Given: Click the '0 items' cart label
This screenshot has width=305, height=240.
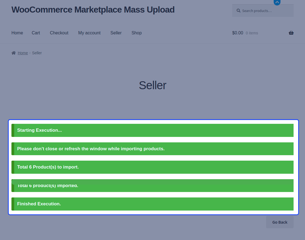Looking at the screenshot, I should tap(251, 33).
